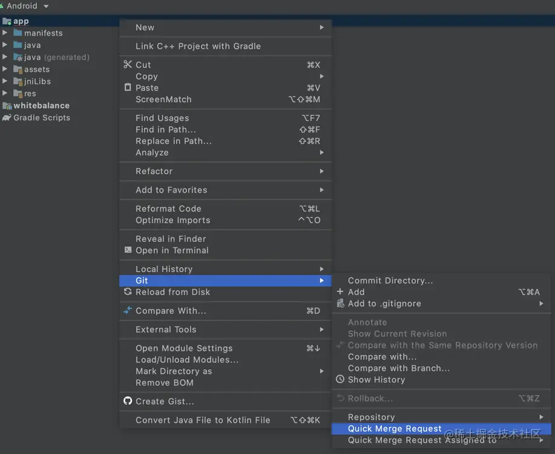Select Convert Java File to Kotlin File
555x454 pixels.
coord(226,420)
